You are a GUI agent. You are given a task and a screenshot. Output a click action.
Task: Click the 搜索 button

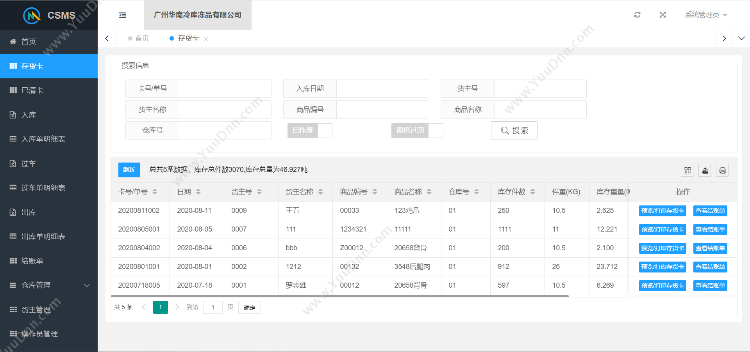tap(514, 131)
